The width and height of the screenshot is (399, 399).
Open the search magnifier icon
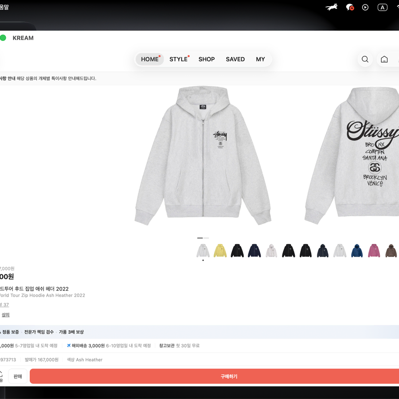coord(365,59)
